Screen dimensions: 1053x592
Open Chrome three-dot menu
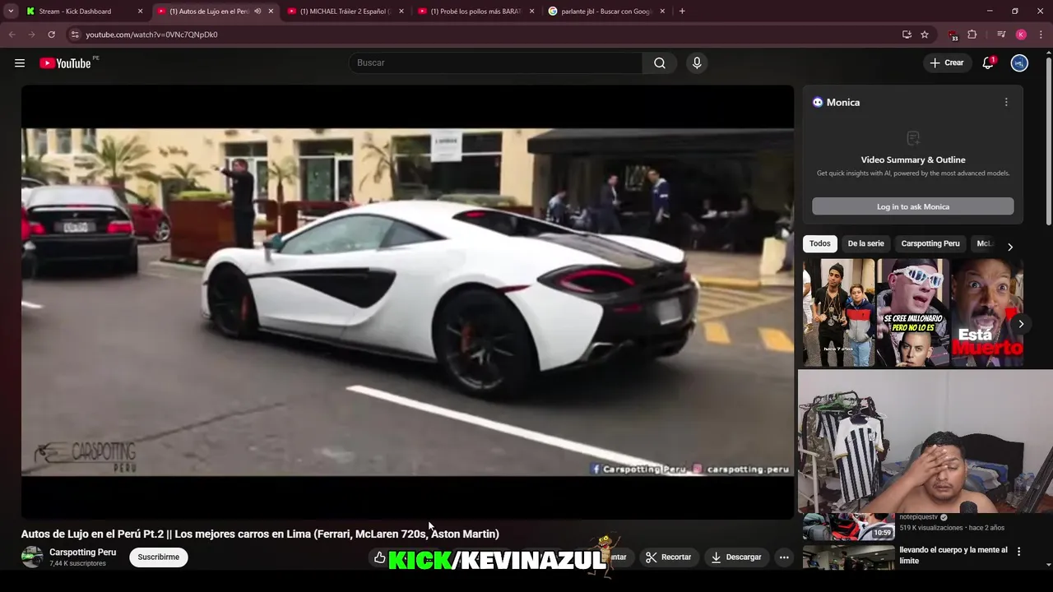pyautogui.click(x=1041, y=35)
